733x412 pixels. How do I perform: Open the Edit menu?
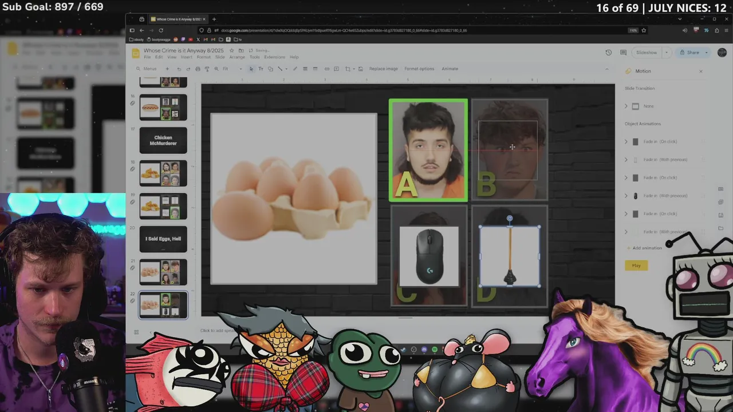click(159, 57)
